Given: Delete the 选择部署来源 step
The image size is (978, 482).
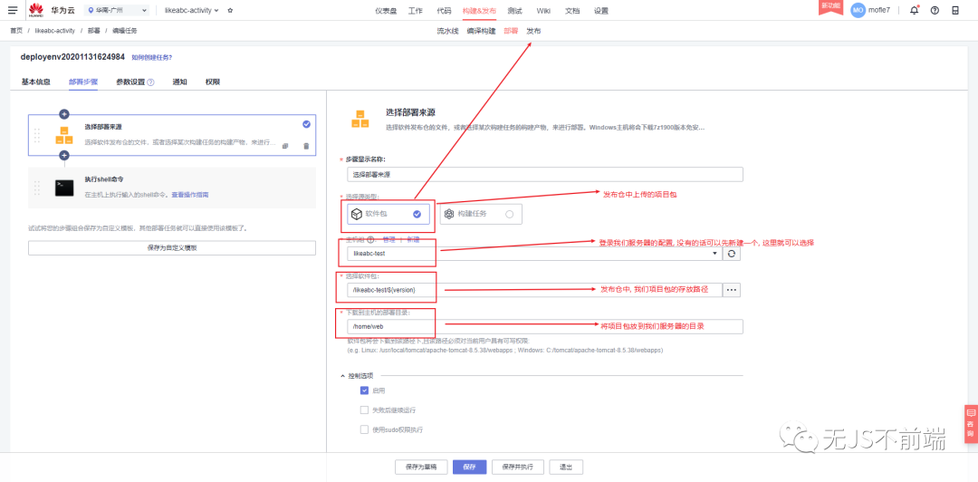Looking at the screenshot, I should pos(306,146).
